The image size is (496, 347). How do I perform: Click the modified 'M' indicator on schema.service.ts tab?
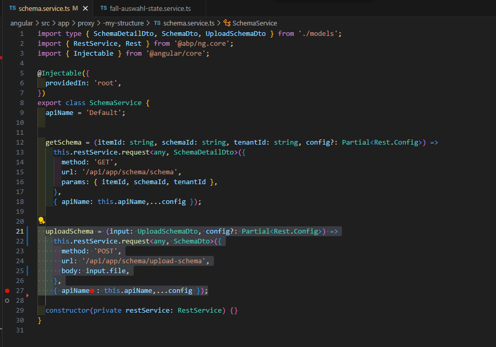pyautogui.click(x=75, y=9)
